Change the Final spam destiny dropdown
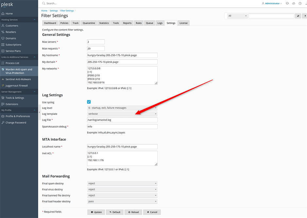Viewport: 307px width, 218px height. tap(122, 183)
